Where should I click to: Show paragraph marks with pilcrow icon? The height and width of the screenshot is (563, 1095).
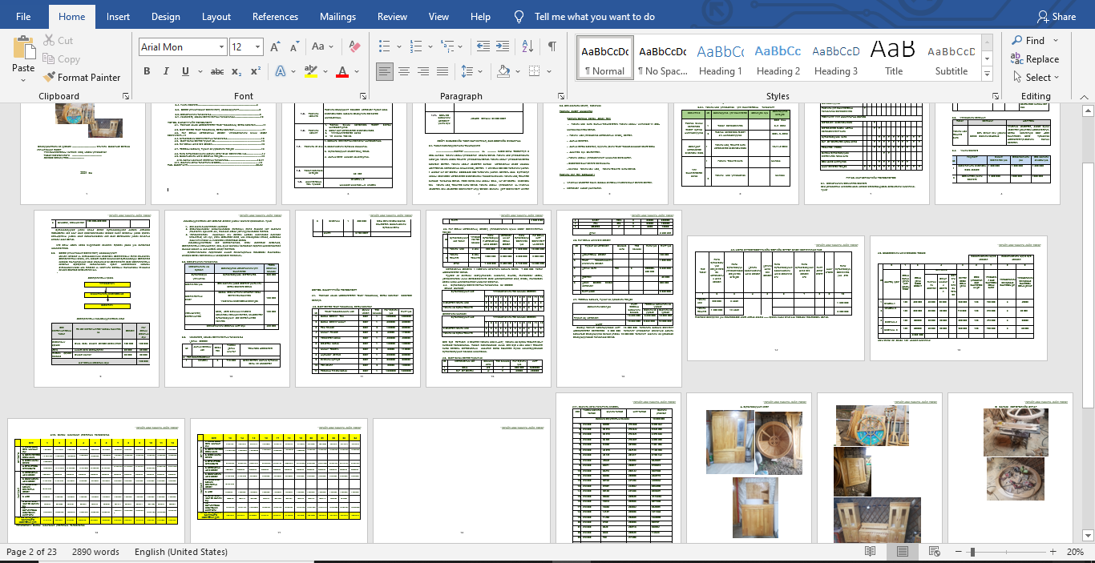[552, 46]
